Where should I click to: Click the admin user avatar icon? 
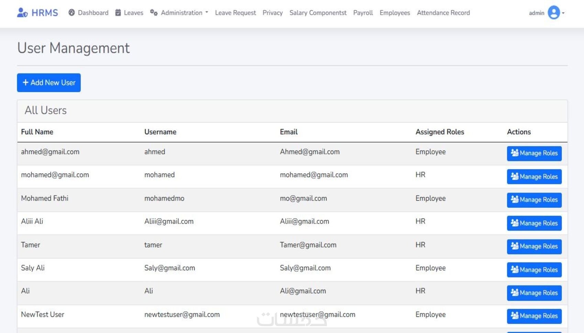coord(554,13)
